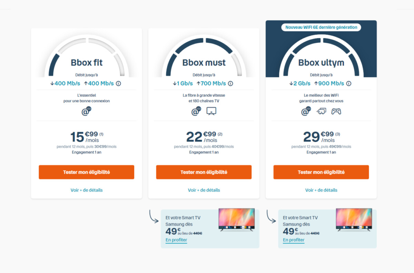Click the game controller icon under Bbox ultym
Viewport: 414px width, 273px height.
point(336,111)
